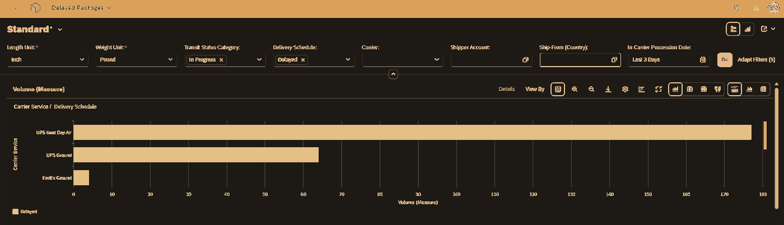
Task: Toggle the chart legend visibility
Action: pyautogui.click(x=558, y=89)
